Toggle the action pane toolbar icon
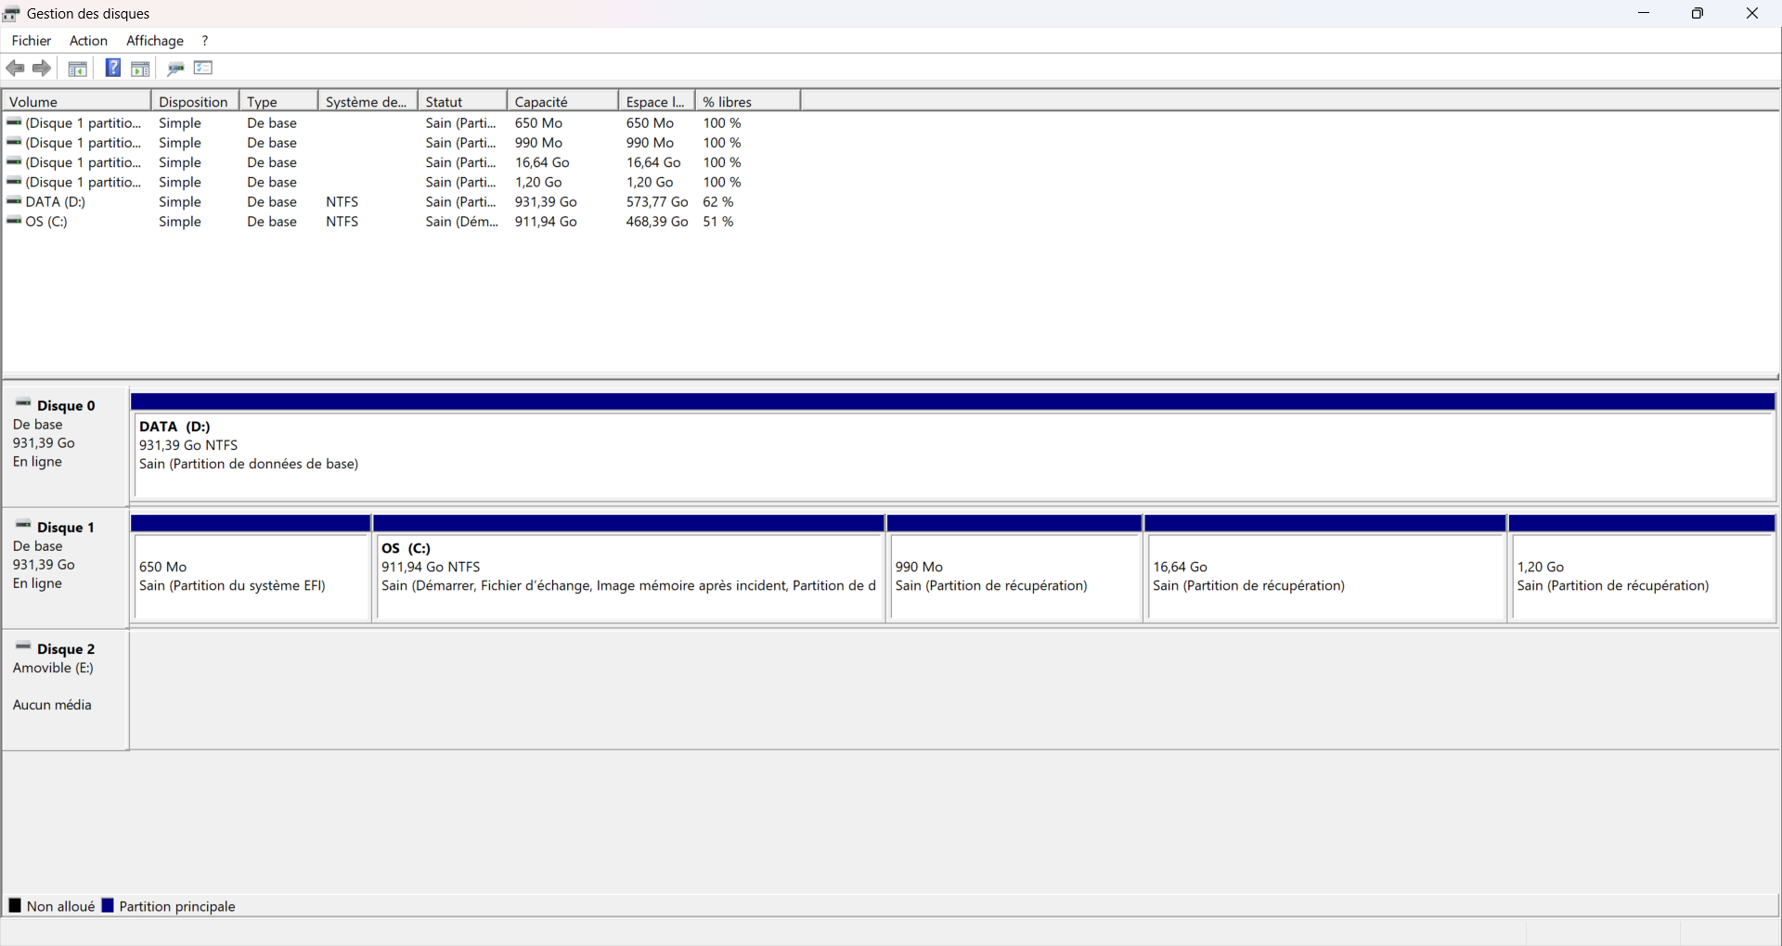This screenshot has height=946, width=1782. coord(140,68)
